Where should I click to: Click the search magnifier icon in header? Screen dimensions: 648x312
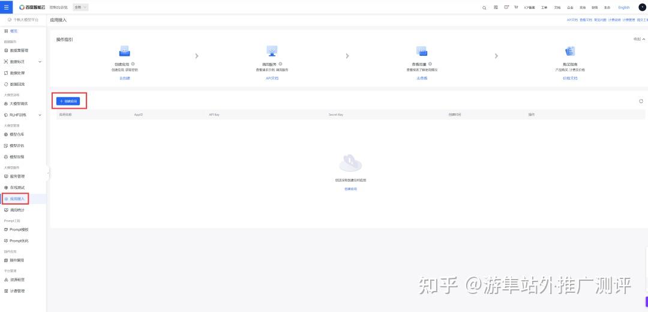[x=484, y=7]
